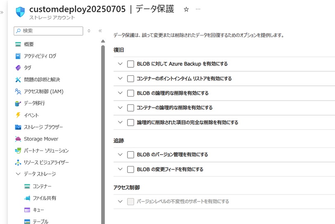This screenshot has height=224, width=335.
Task: Go to アクセス制御 (IAM) menu item
Action: tap(44, 92)
